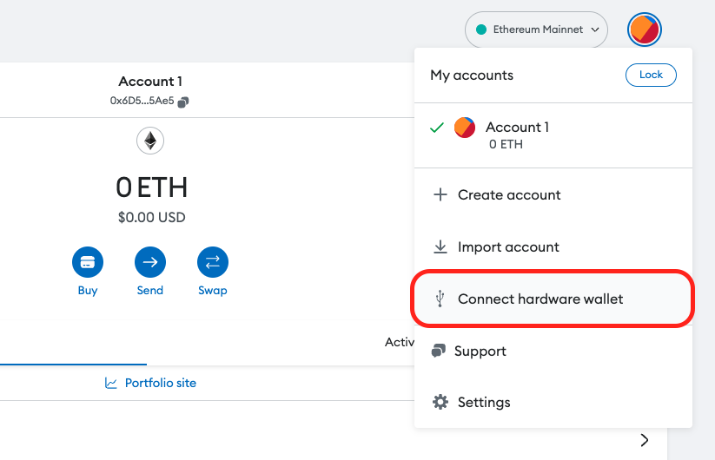The width and height of the screenshot is (715, 460).
Task: Click the Buy card icon
Action: click(x=88, y=262)
